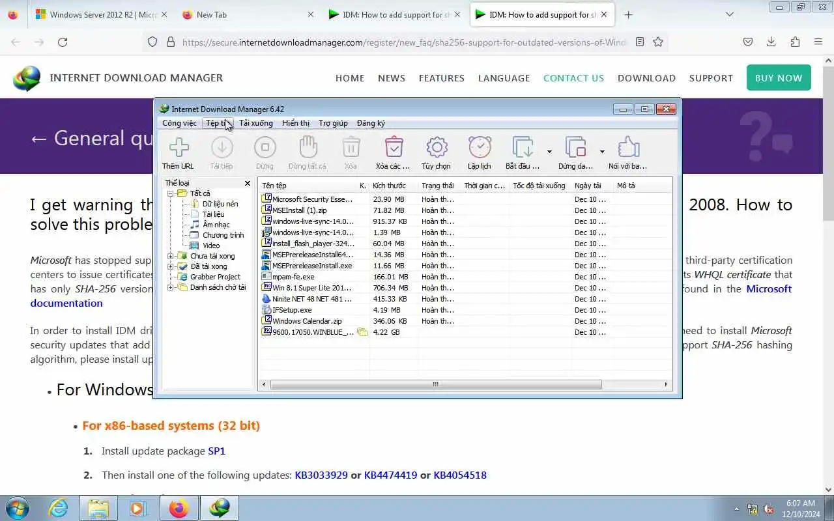Open the KB4474419 update link
The width and height of the screenshot is (834, 521).
[x=390, y=475]
